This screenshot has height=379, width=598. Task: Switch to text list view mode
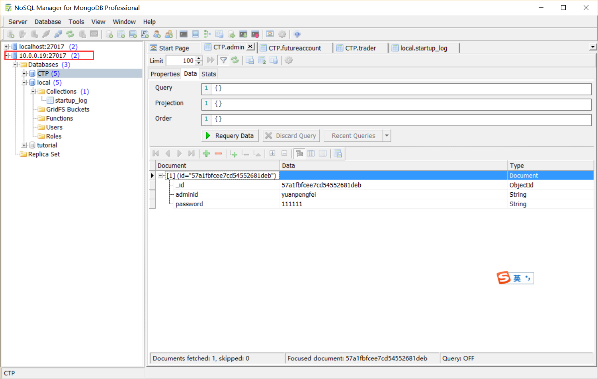[x=323, y=154]
